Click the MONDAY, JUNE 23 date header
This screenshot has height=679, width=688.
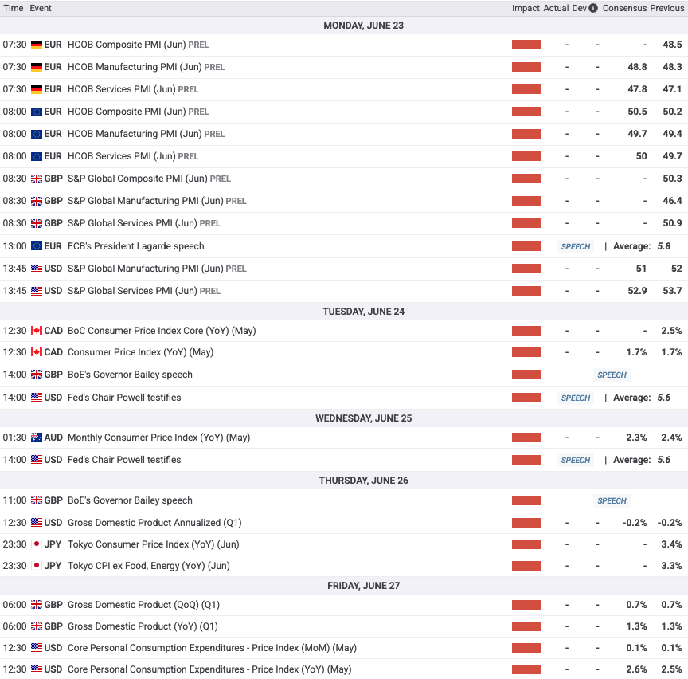click(363, 26)
